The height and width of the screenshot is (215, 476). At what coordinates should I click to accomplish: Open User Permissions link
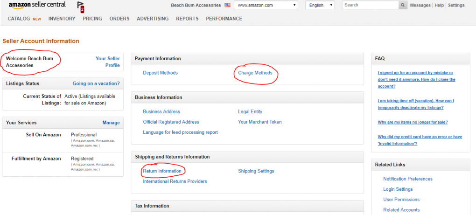coord(401,200)
